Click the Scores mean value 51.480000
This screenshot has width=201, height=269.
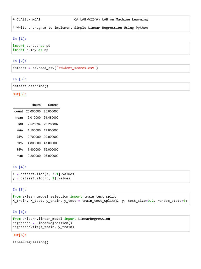(x=51, y=118)
